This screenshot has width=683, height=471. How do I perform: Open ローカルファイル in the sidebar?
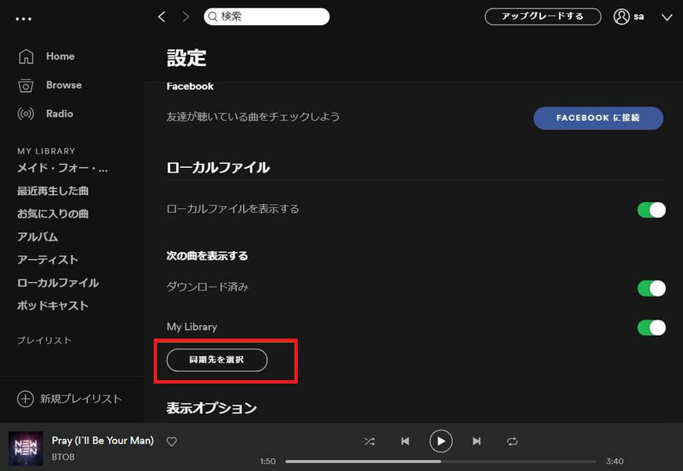58,283
